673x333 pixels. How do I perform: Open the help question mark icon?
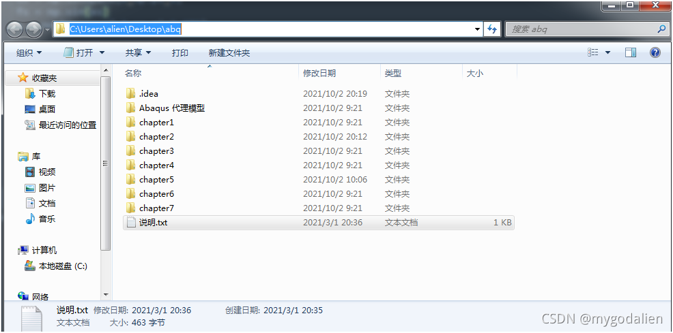pos(655,52)
